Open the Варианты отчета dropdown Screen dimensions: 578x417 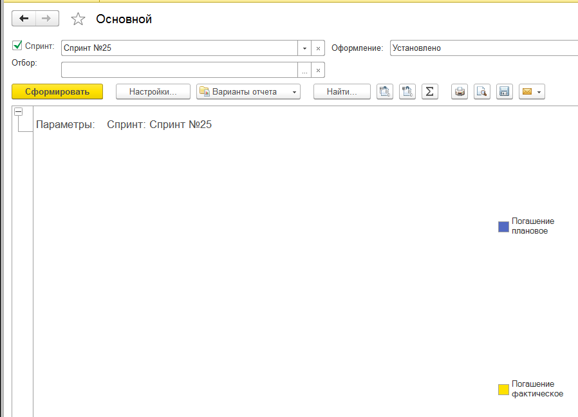coord(248,92)
